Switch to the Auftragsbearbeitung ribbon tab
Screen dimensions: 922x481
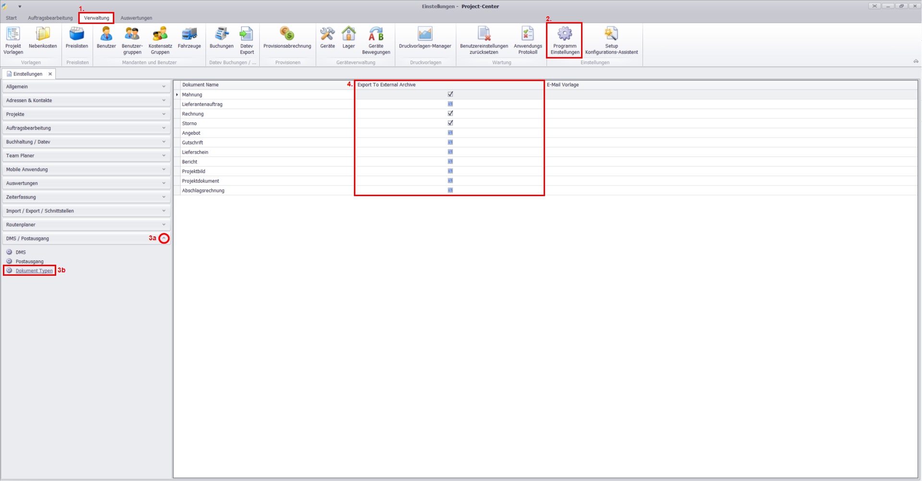(50, 18)
